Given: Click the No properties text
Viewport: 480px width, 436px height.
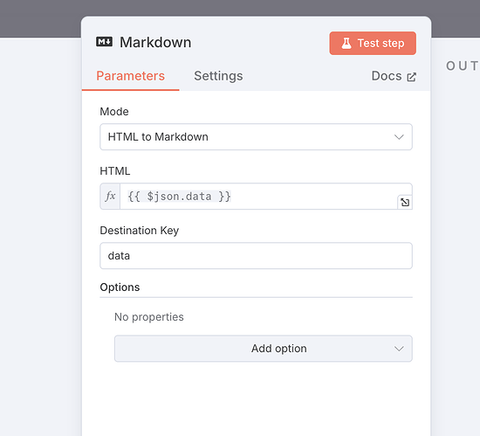Looking at the screenshot, I should [x=148, y=317].
